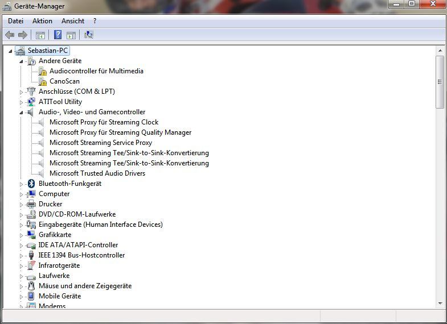This screenshot has width=447, height=324.
Task: Expand the Anschlüsse (COM & LPT) node
Action: point(21,92)
